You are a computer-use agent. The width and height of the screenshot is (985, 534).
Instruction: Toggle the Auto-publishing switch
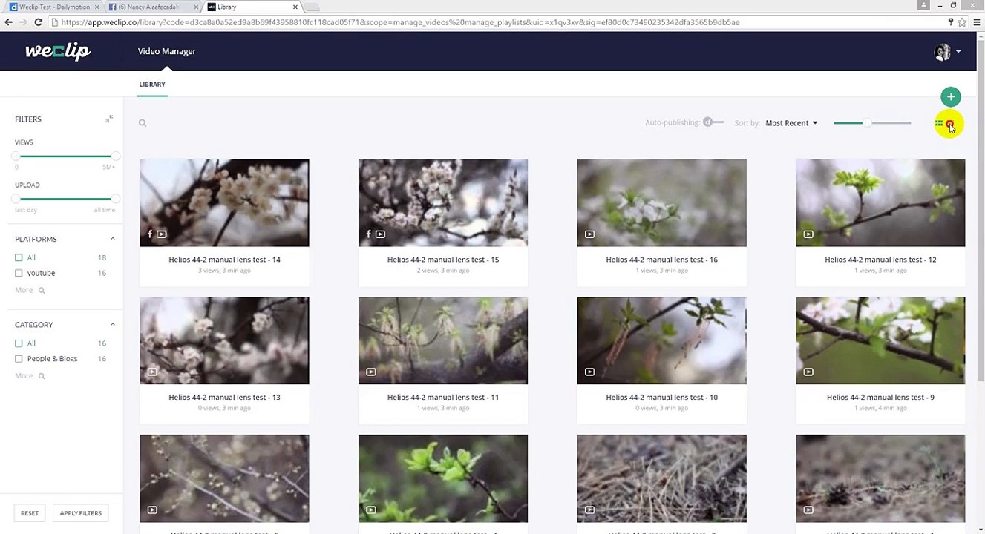tap(713, 122)
